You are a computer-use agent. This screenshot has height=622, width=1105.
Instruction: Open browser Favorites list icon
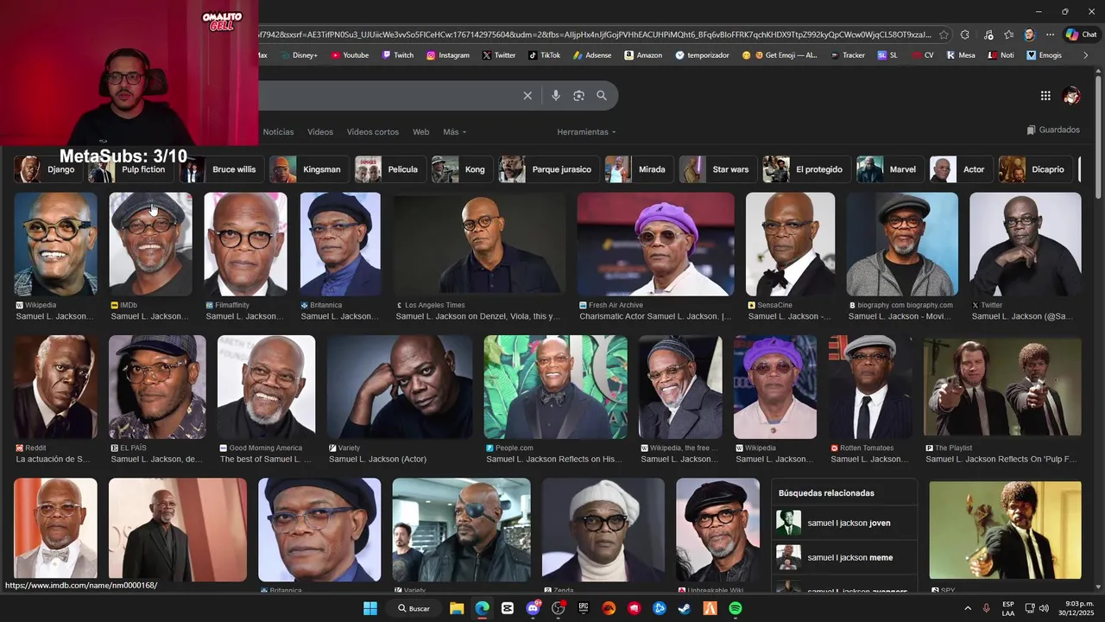(x=1008, y=35)
